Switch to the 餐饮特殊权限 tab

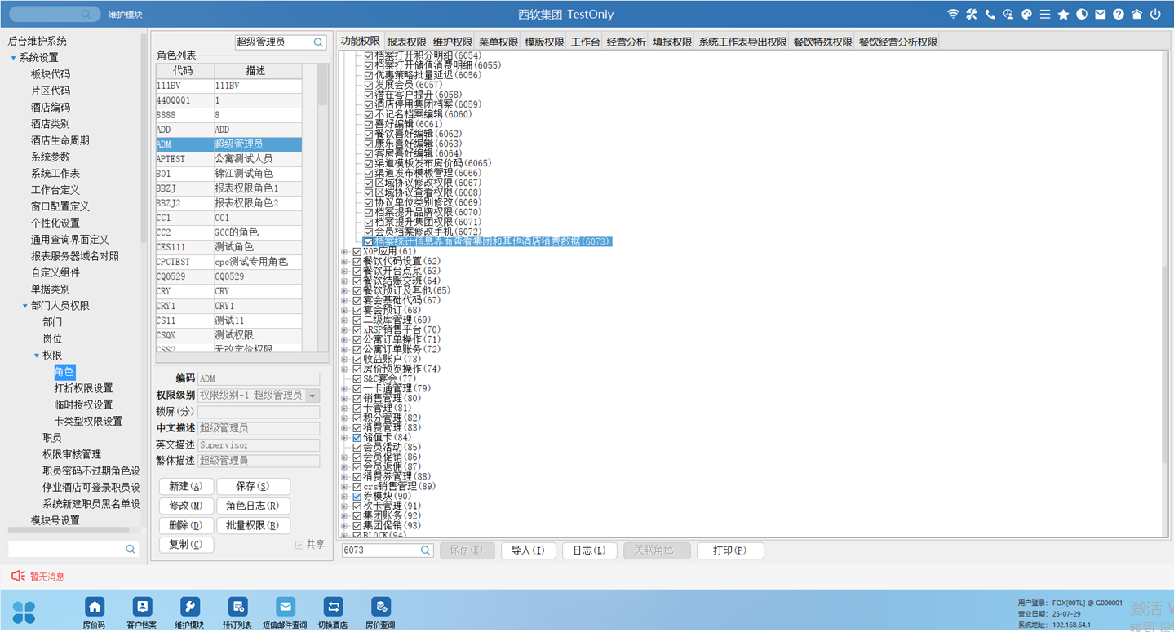pos(822,42)
